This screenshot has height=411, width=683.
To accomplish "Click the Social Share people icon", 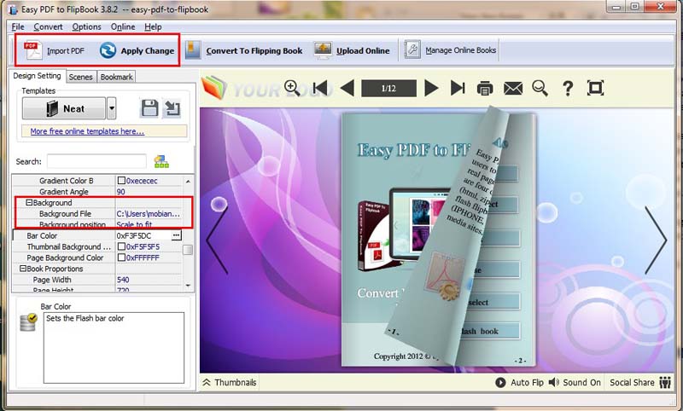I will point(665,382).
